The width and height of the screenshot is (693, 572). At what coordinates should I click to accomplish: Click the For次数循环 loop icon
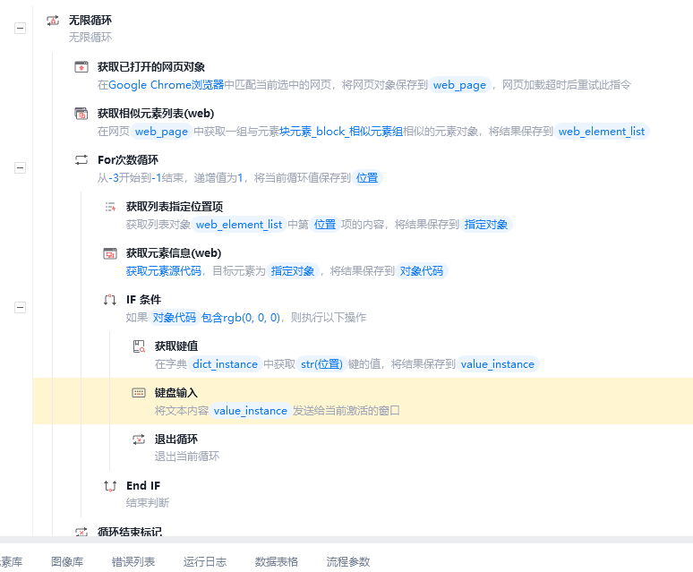(81, 160)
